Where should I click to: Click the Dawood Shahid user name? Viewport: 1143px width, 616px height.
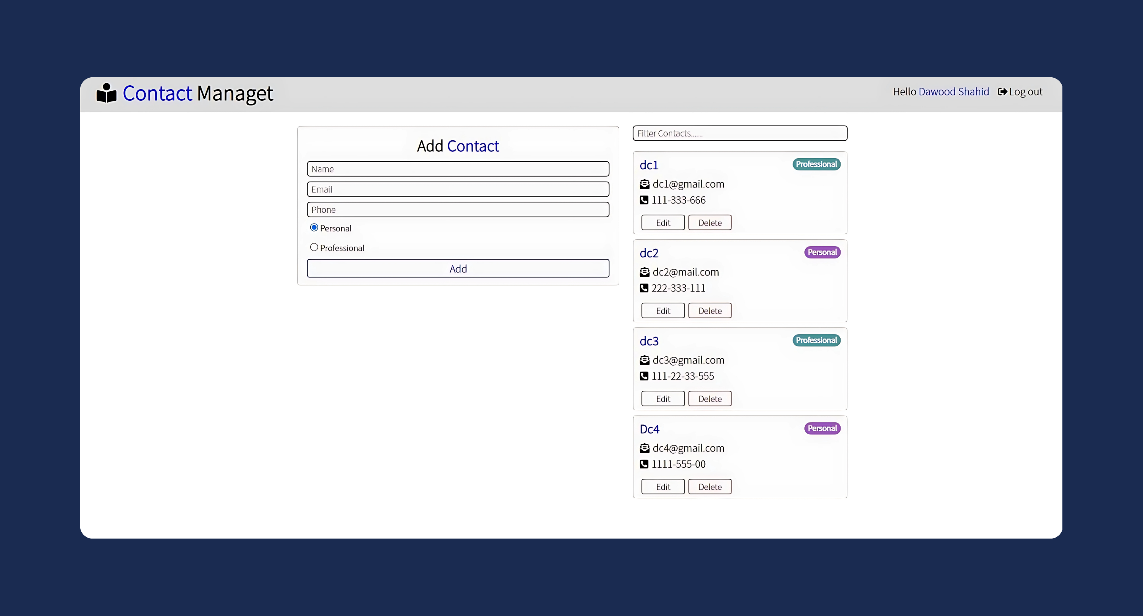954,92
